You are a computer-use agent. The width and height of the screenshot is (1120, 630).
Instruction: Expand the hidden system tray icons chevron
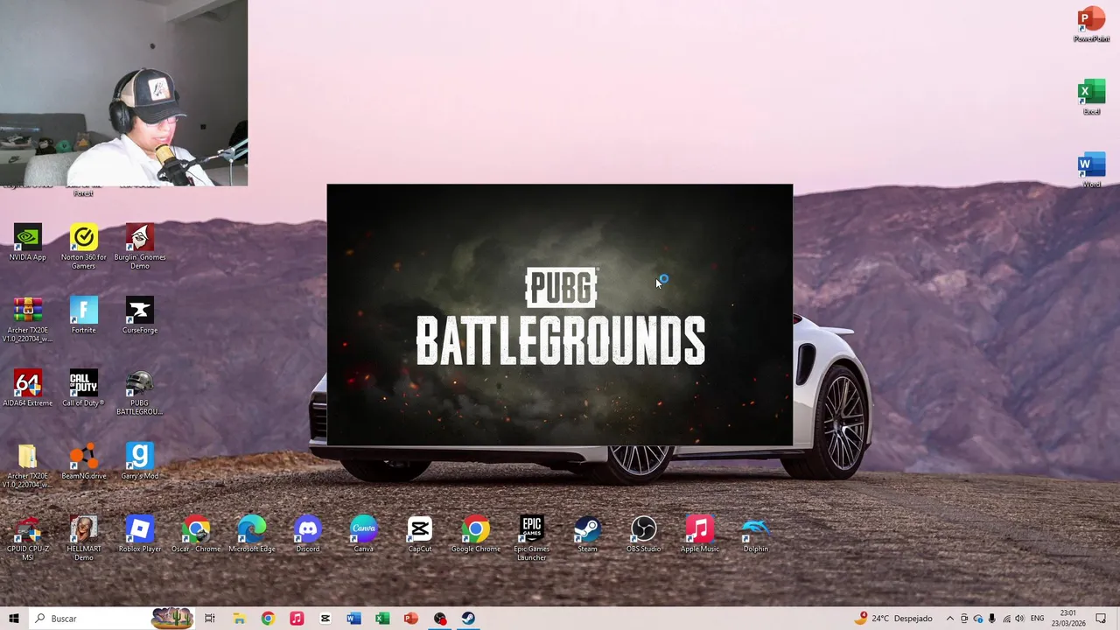tap(950, 619)
